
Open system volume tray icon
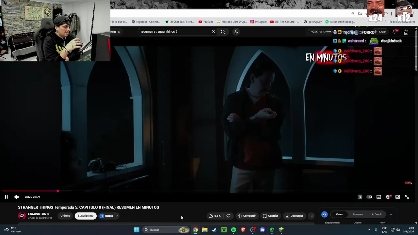[x=398, y=230]
